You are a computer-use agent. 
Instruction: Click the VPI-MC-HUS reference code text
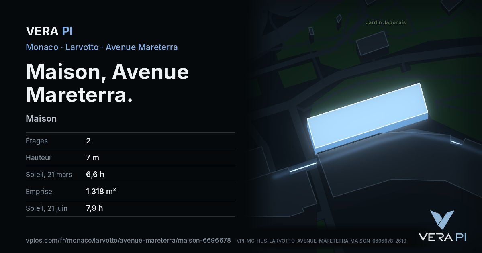point(321,241)
